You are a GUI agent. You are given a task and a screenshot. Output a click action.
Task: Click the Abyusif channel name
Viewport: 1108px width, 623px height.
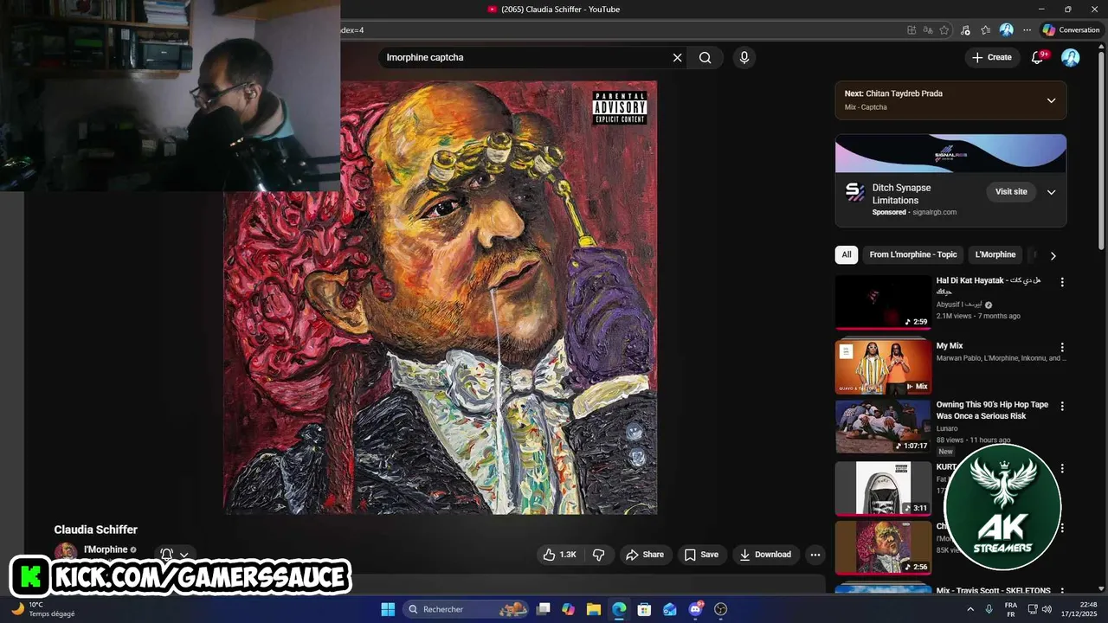pos(959,304)
